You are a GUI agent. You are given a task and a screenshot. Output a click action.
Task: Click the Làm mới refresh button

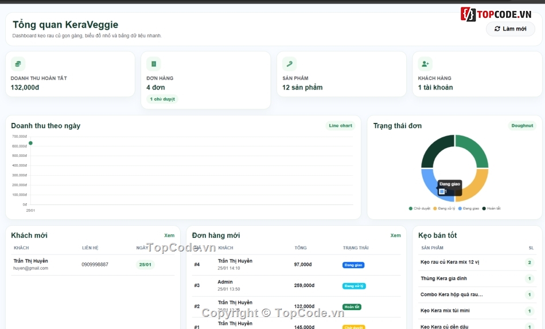pyautogui.click(x=510, y=29)
